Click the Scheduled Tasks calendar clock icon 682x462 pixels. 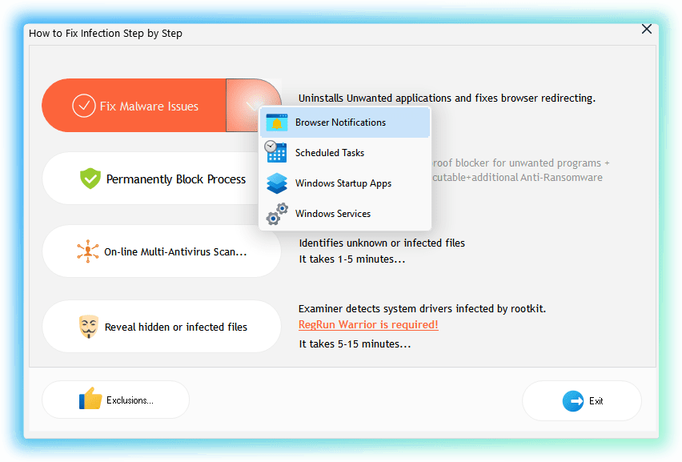[x=276, y=152]
